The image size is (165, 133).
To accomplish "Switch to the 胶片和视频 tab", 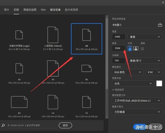I will pos(71,10).
